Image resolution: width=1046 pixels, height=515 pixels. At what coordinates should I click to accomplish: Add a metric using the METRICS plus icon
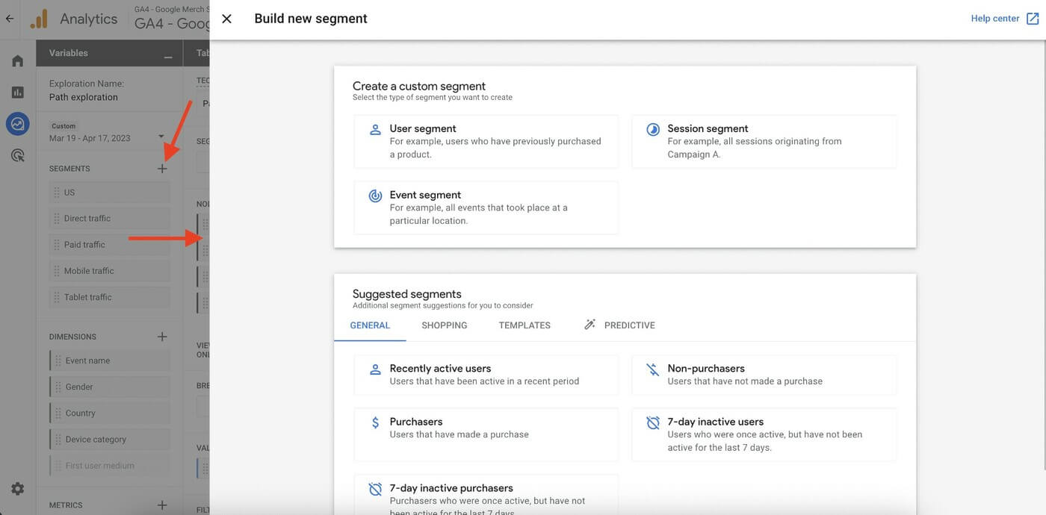tap(161, 505)
